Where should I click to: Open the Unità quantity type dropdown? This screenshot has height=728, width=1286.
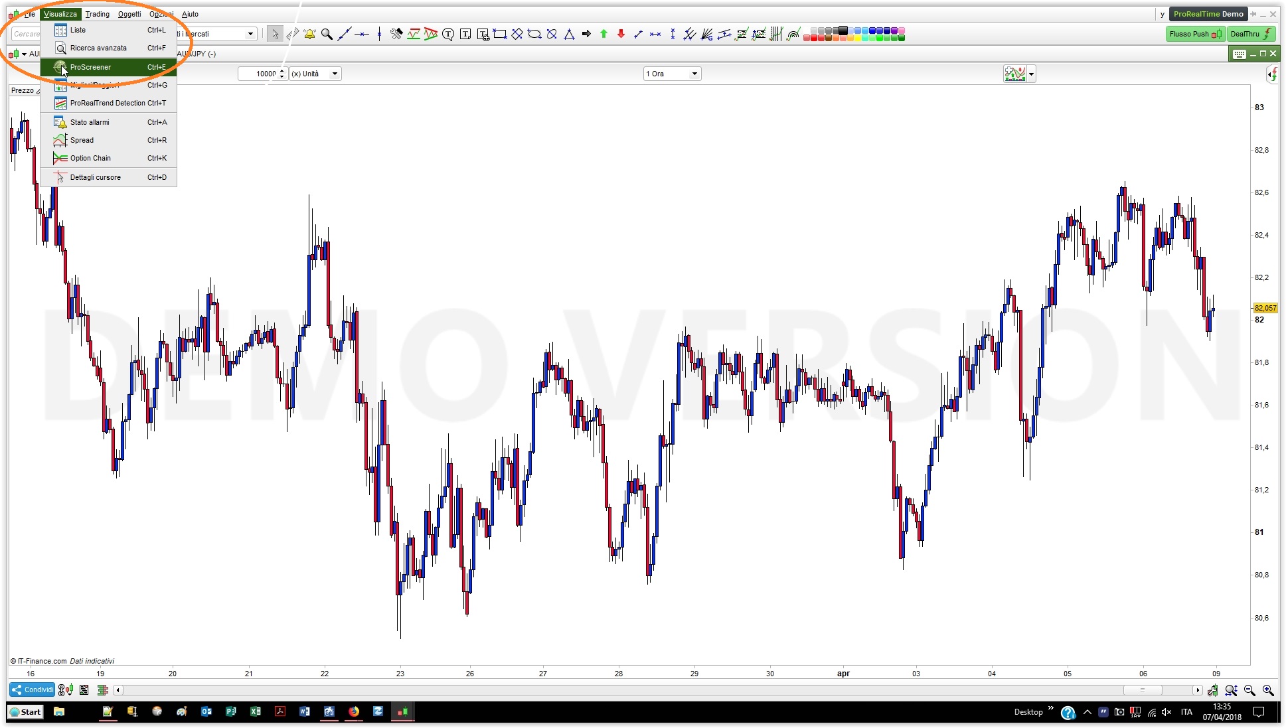pyautogui.click(x=335, y=74)
